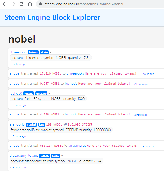This screenshot has height=171, width=164.
Task: Open chireerocks account link in first transaction
Action: pyautogui.click(x=18, y=52)
